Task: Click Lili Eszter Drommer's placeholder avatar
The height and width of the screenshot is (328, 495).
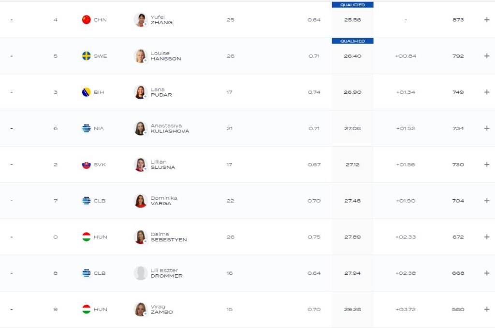Action: click(x=140, y=273)
